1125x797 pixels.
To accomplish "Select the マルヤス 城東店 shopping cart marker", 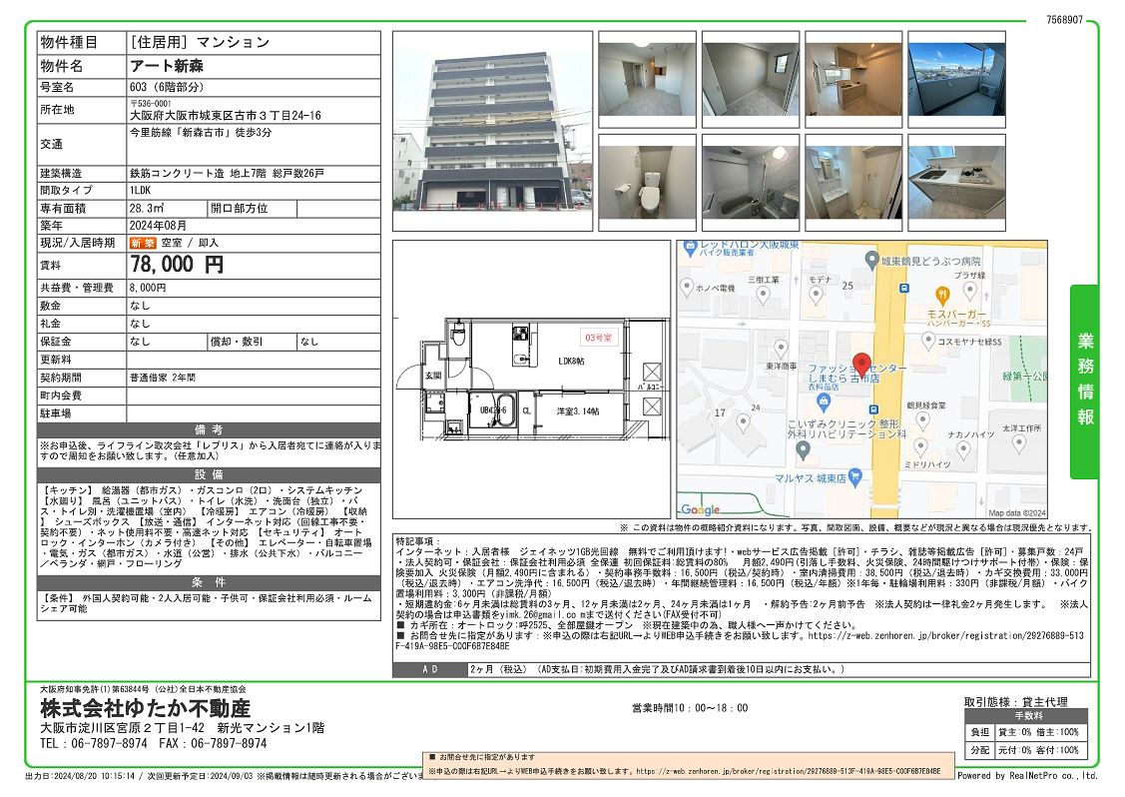I will [x=854, y=476].
